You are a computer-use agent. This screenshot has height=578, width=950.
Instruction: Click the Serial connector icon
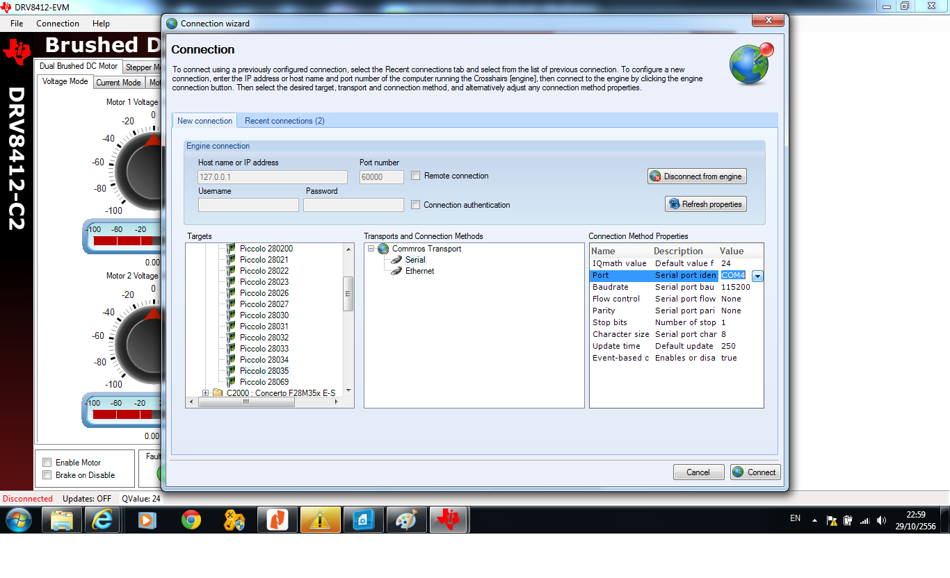(396, 260)
